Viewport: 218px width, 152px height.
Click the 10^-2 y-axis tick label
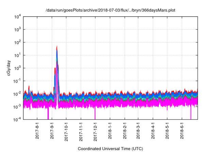pyautogui.click(x=17, y=94)
